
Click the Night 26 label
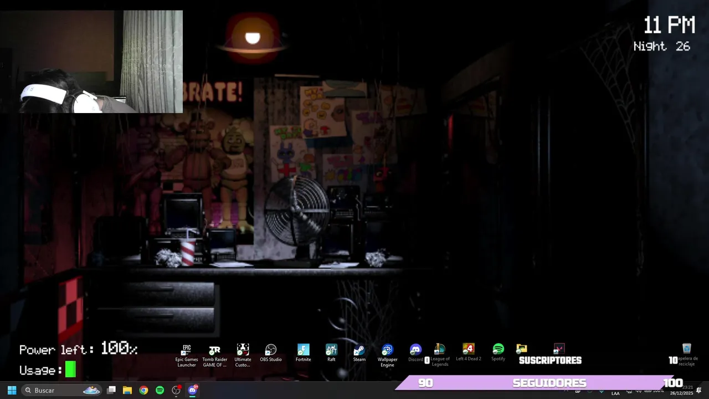(662, 47)
